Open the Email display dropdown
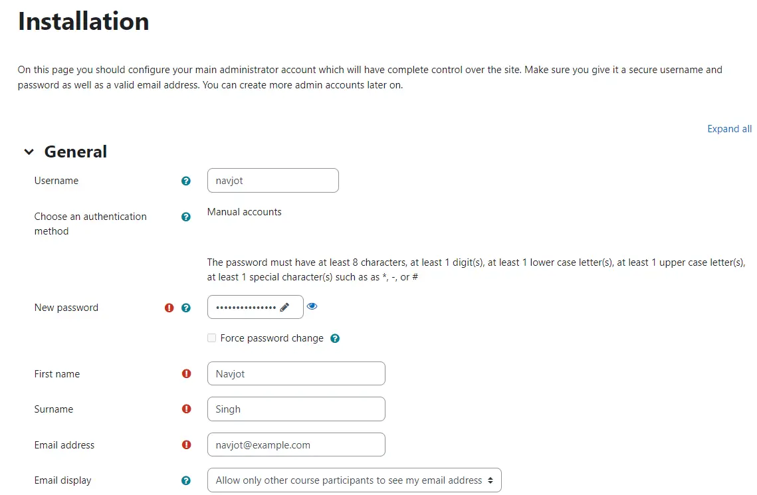757x495 pixels. coord(354,480)
